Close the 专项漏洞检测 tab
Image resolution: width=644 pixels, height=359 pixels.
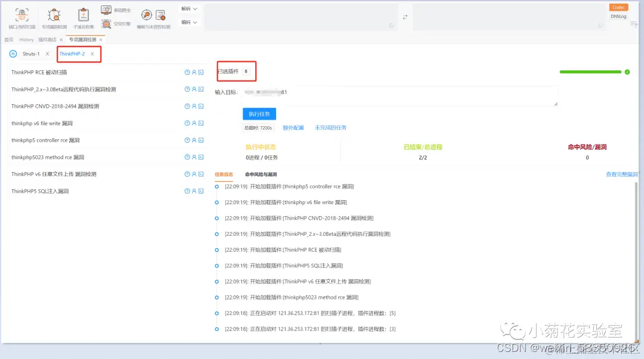coord(101,40)
